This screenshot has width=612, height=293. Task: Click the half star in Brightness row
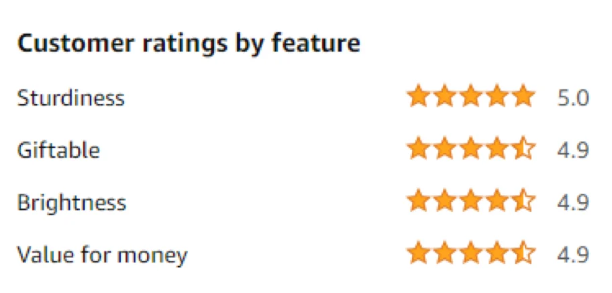point(524,201)
